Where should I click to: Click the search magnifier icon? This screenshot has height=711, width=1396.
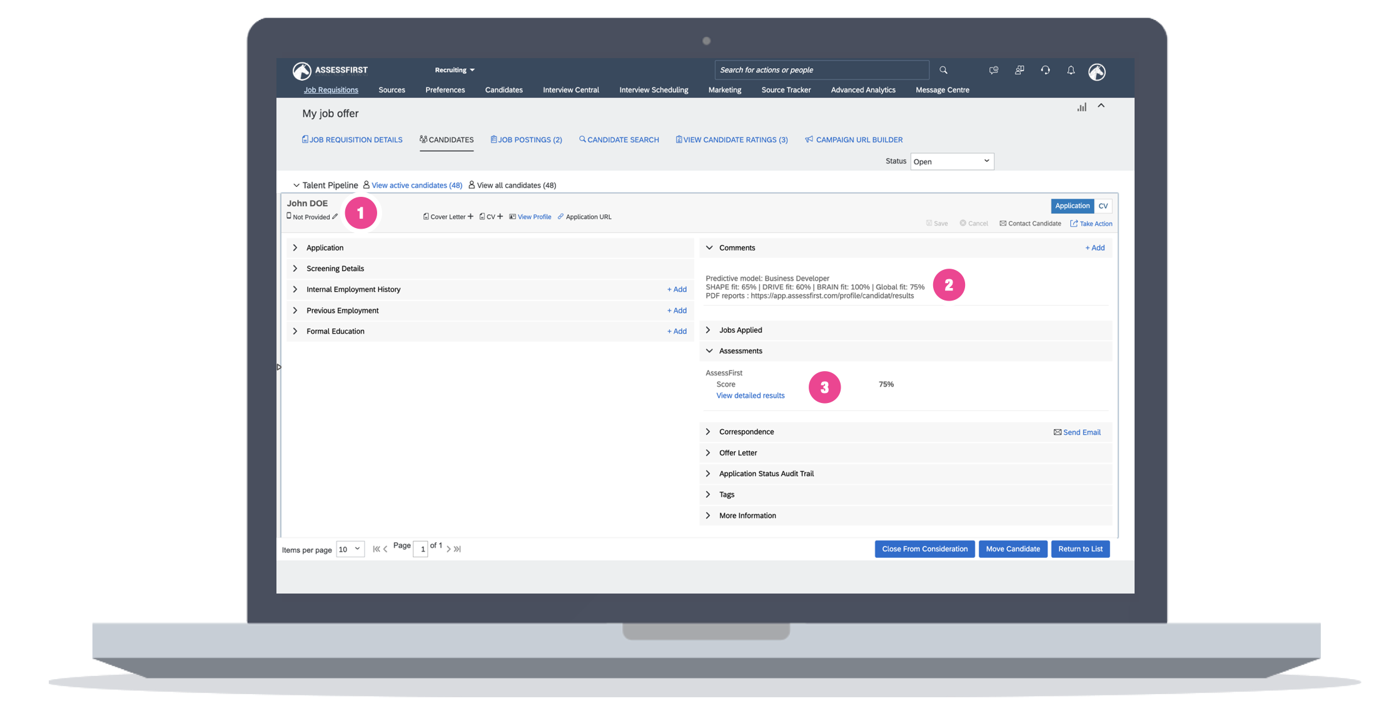point(943,70)
